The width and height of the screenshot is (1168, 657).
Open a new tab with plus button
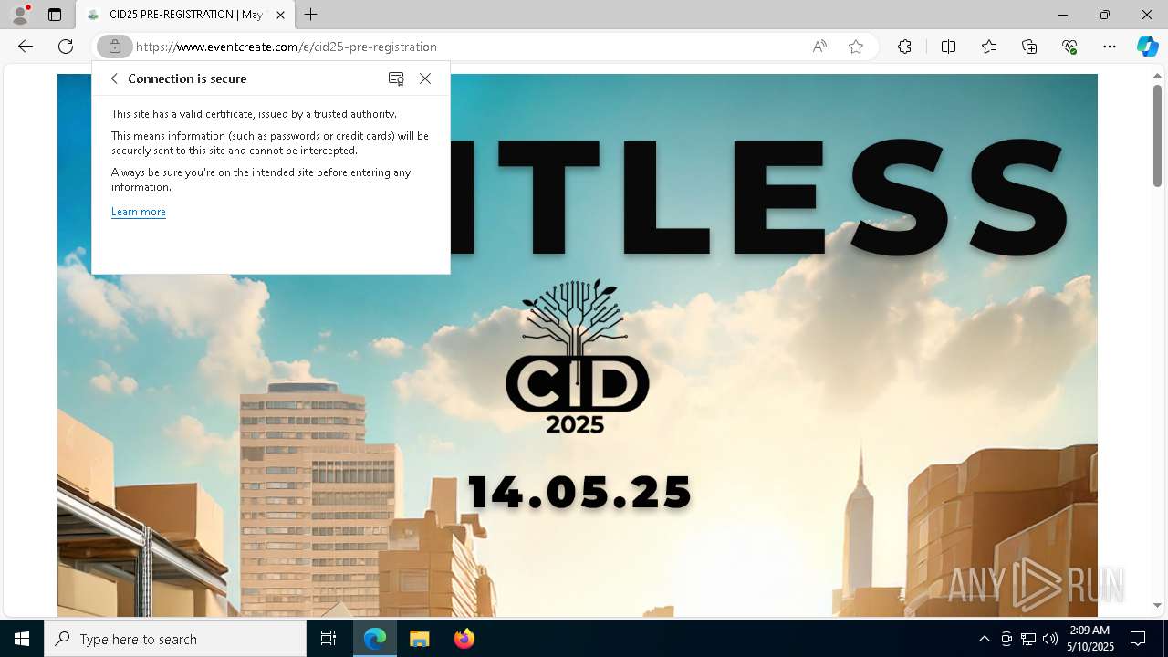click(311, 15)
